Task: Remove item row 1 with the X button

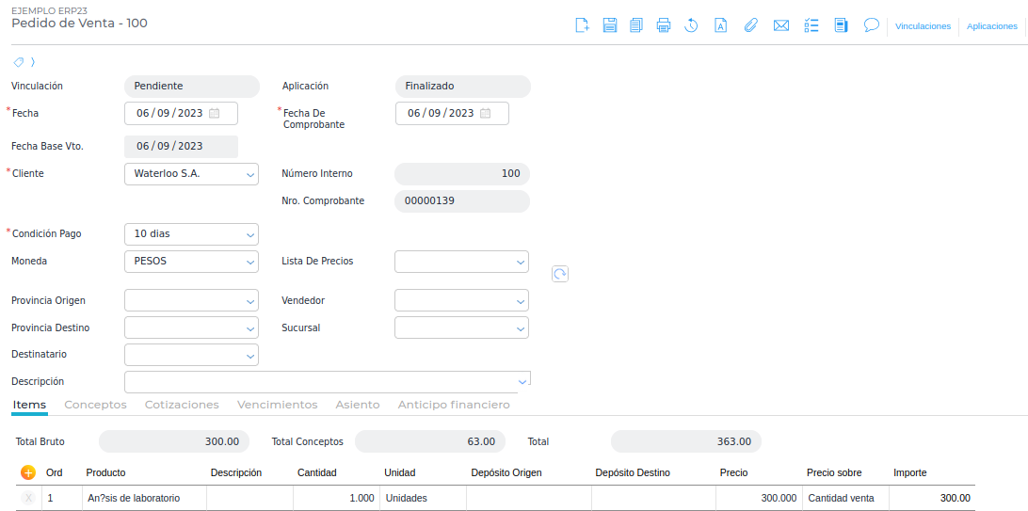Action: (28, 498)
